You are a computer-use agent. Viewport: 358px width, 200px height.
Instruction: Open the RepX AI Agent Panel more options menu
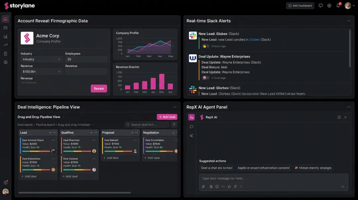click(349, 107)
